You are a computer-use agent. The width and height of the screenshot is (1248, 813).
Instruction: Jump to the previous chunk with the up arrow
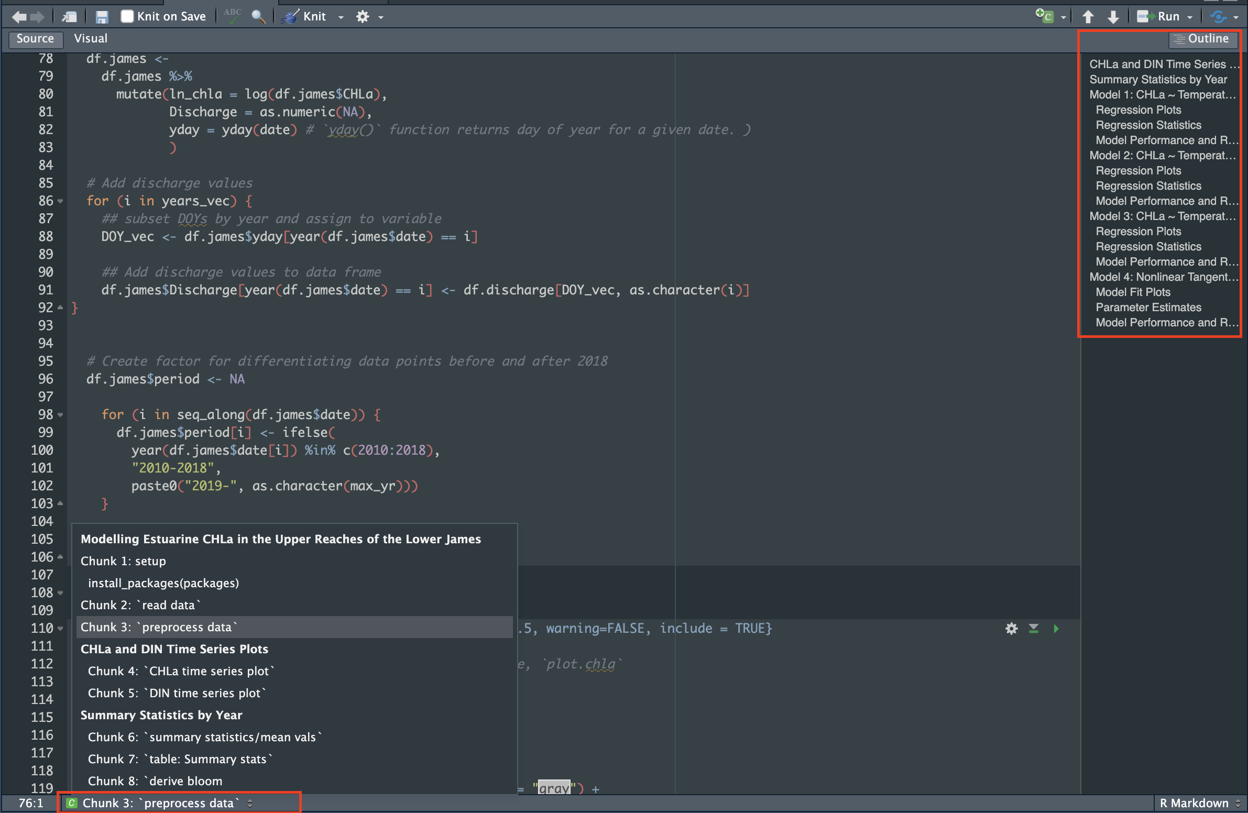pos(1088,17)
